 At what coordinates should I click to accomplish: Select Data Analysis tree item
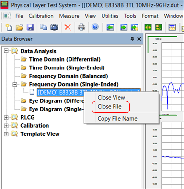(38, 51)
